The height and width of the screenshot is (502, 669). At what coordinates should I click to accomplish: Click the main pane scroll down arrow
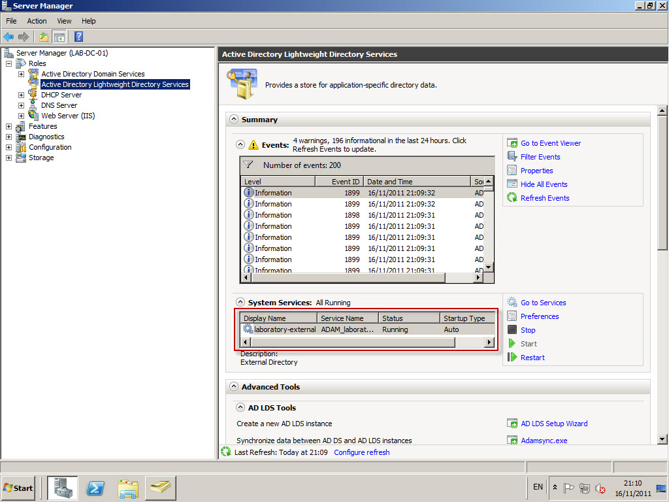point(662,439)
